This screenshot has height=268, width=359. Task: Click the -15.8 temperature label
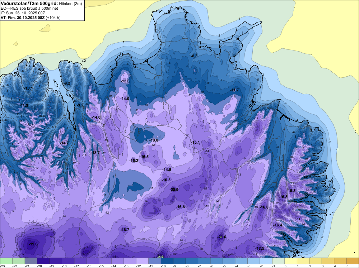(x=291, y=191)
